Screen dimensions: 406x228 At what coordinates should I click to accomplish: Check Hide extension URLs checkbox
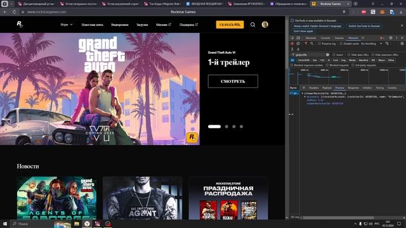point(372,55)
